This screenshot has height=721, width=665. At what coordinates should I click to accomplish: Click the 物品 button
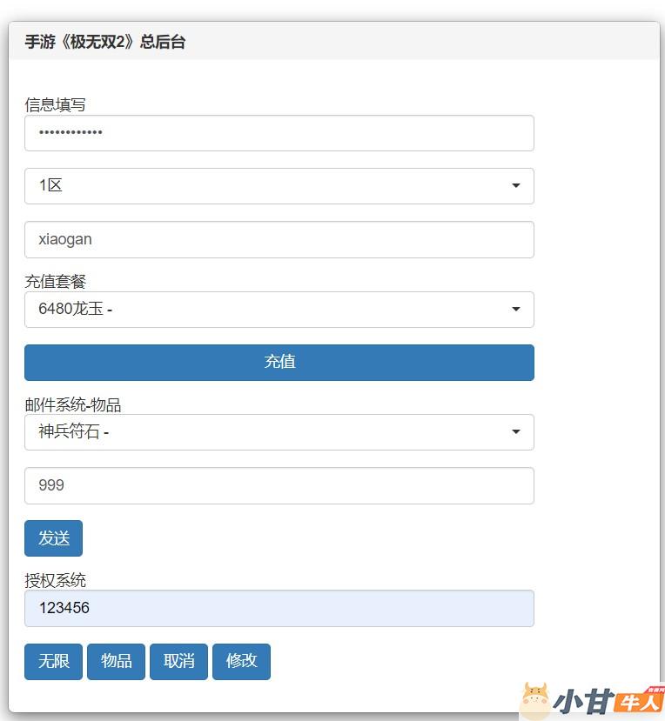pyautogui.click(x=116, y=662)
